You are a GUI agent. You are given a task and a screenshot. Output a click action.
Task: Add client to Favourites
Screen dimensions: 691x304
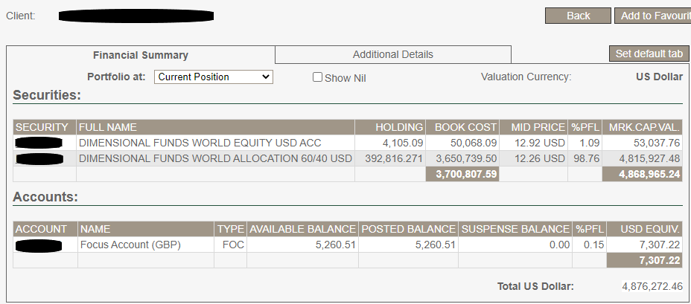point(652,16)
